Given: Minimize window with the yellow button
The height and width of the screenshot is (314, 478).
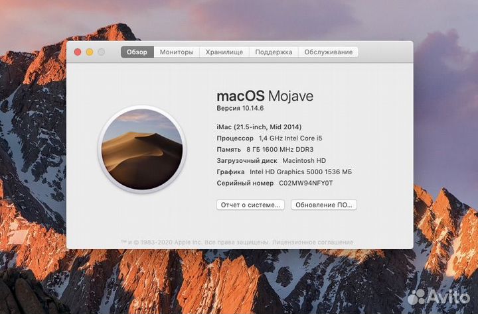Looking at the screenshot, I should (x=90, y=52).
